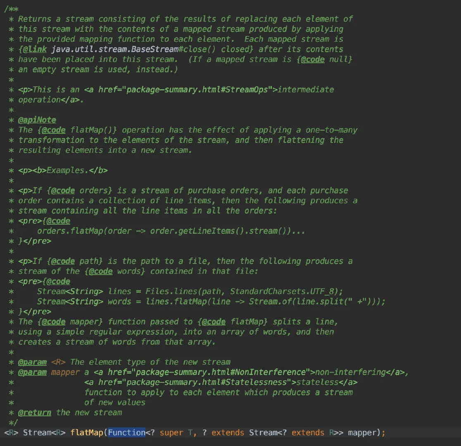
Task: Click the package-summary.html#NonInterference href text
Action: click(x=221, y=372)
